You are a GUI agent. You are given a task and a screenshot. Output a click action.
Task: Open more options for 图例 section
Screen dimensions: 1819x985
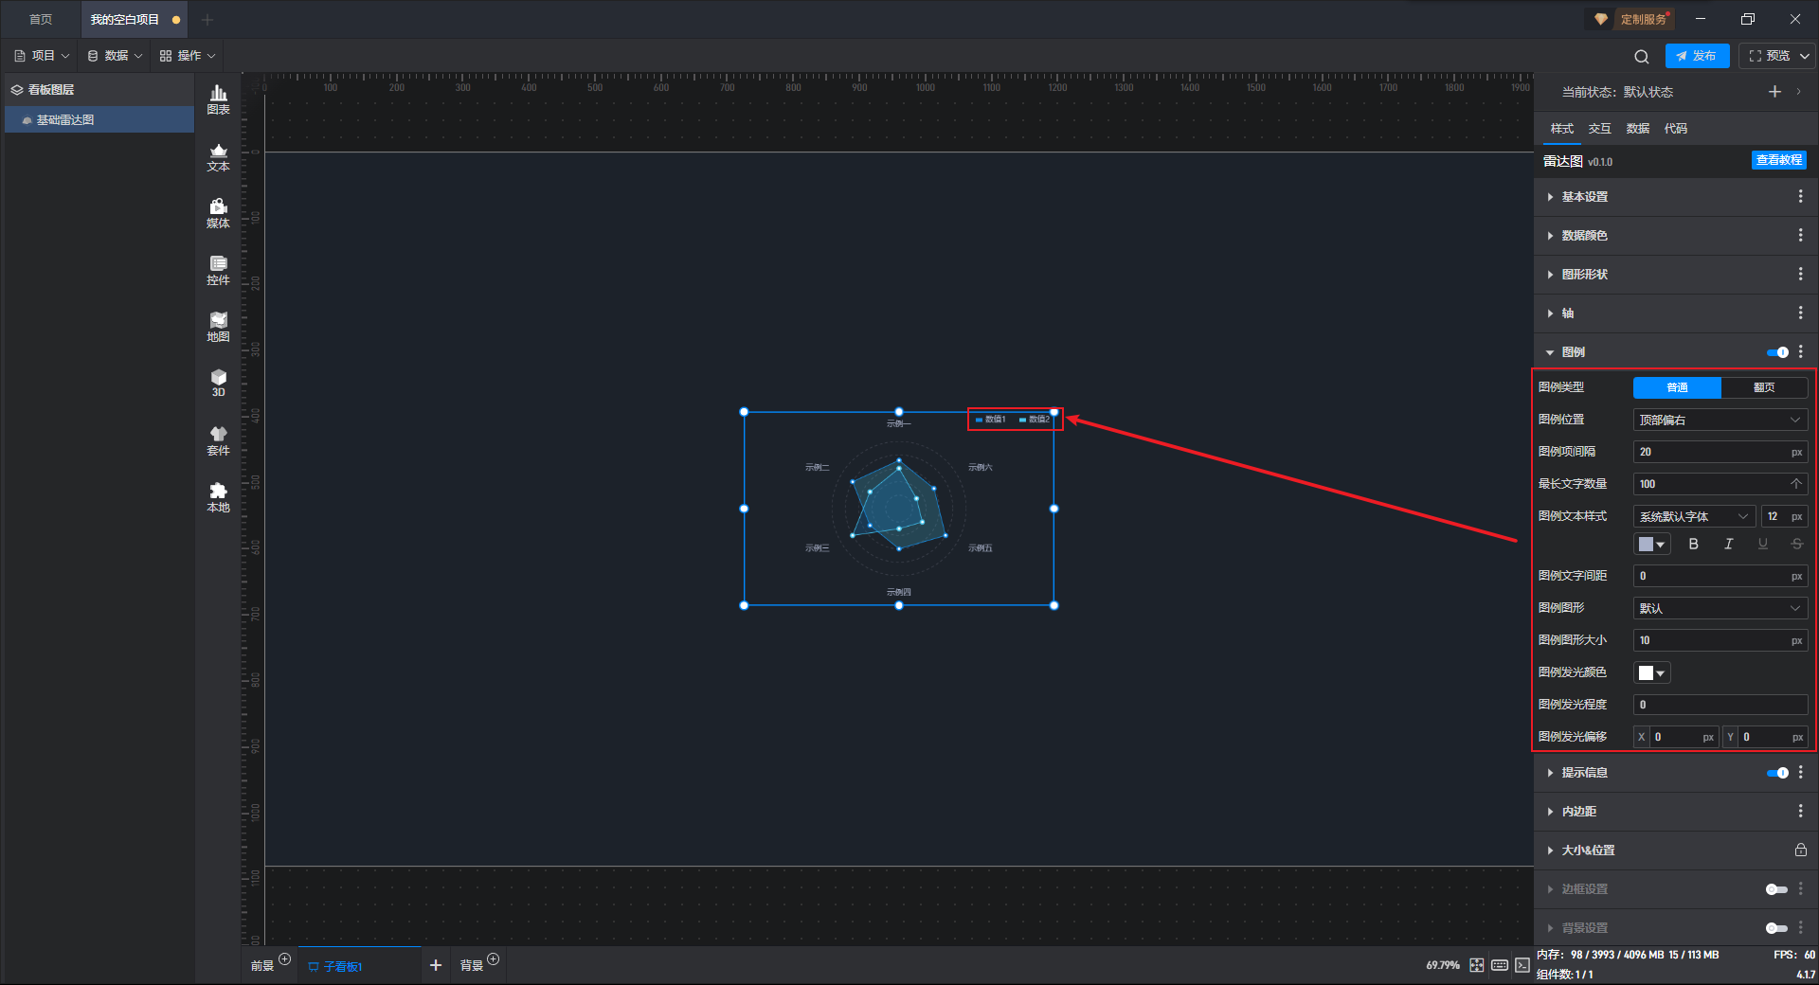1800,351
